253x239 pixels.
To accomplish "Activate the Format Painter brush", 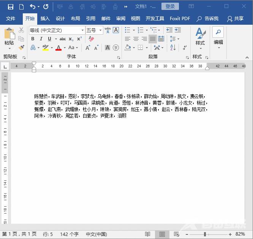I will coord(21,48).
